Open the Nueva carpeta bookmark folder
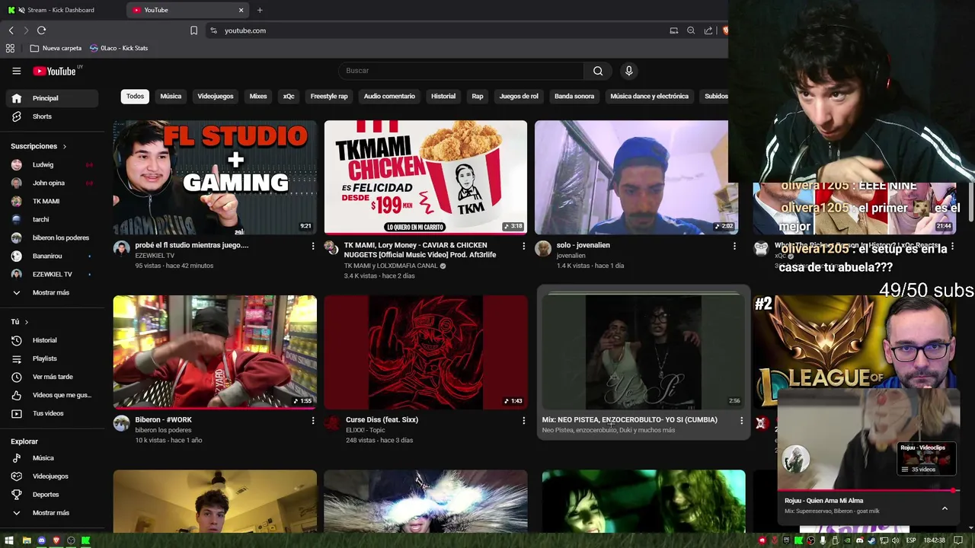This screenshot has height=548, width=975. point(56,48)
